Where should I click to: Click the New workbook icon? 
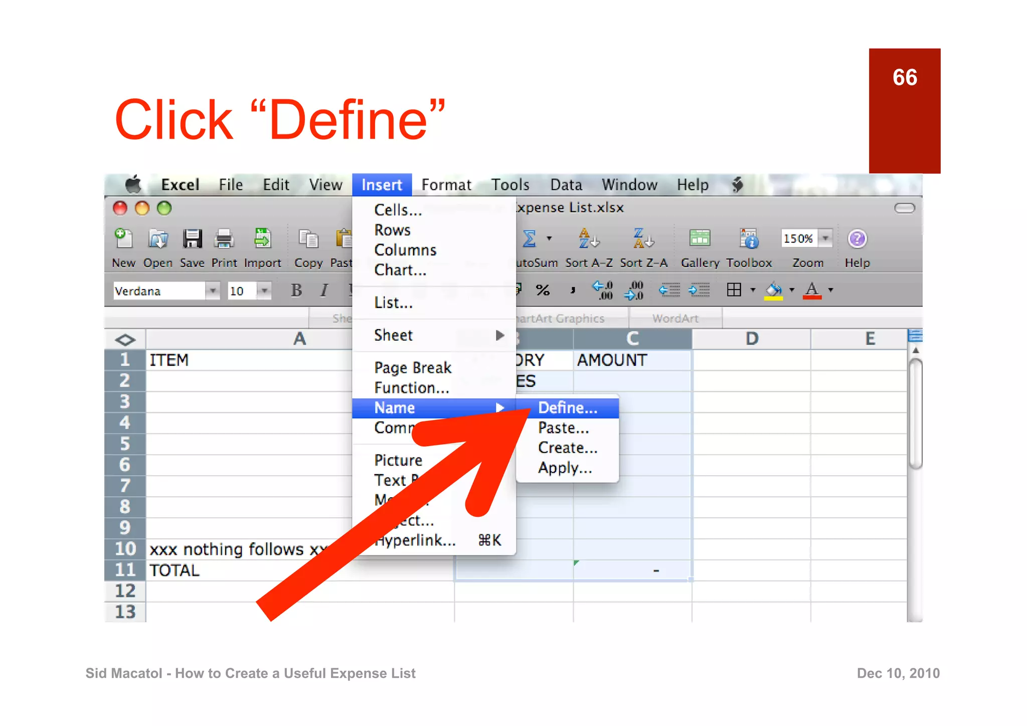pyautogui.click(x=123, y=238)
